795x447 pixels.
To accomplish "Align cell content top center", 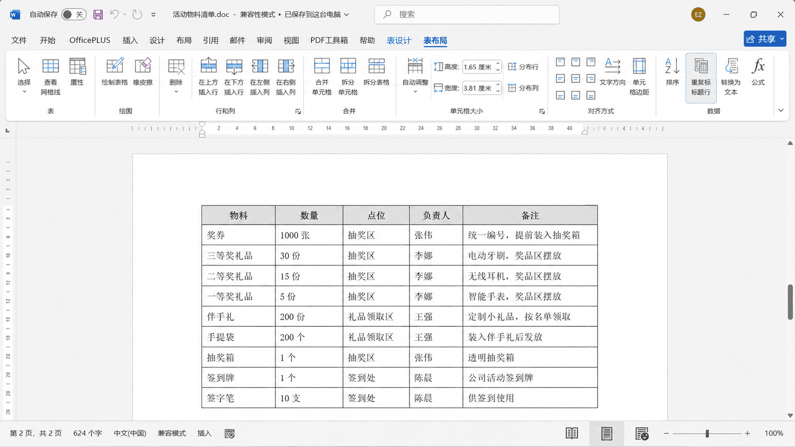I will 576,62.
